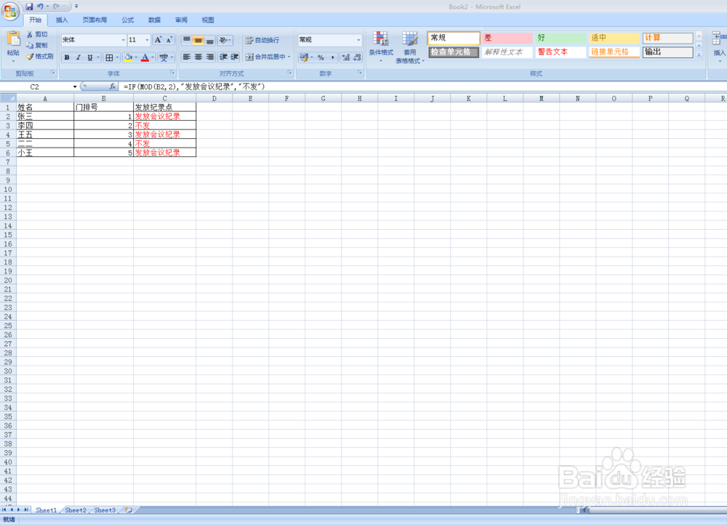Save the workbook from quick access toolbar
The width and height of the screenshot is (727, 525).
point(29,7)
